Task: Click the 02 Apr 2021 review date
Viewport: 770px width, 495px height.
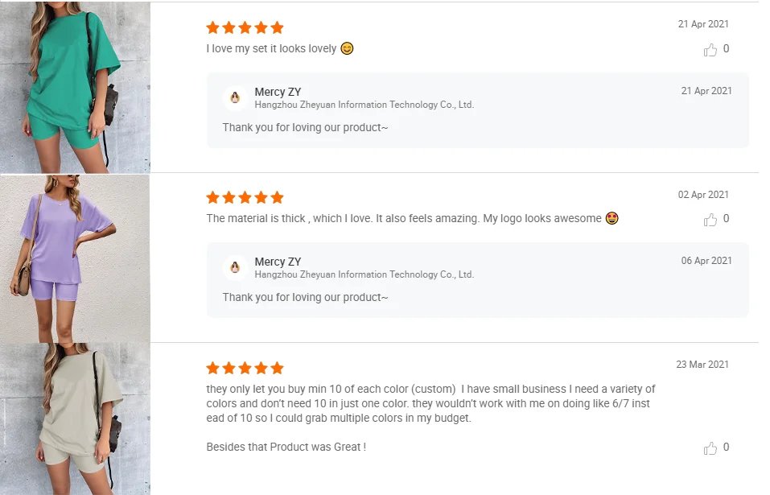Action: pyautogui.click(x=702, y=195)
